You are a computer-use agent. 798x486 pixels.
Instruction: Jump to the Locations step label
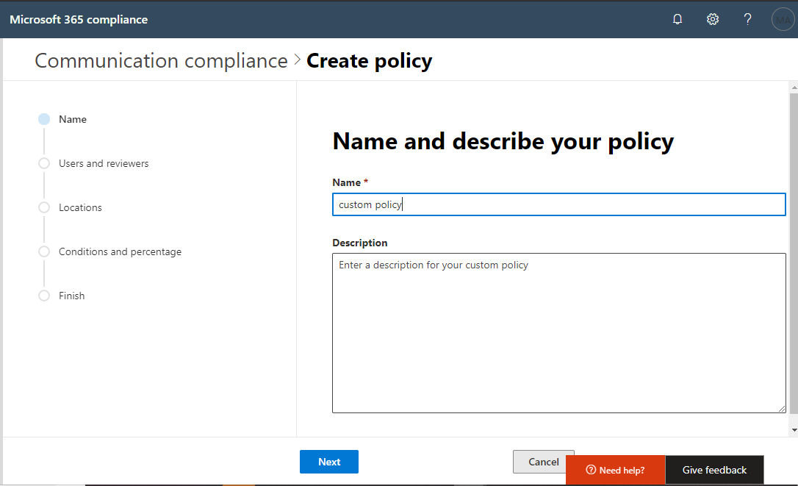pos(80,207)
